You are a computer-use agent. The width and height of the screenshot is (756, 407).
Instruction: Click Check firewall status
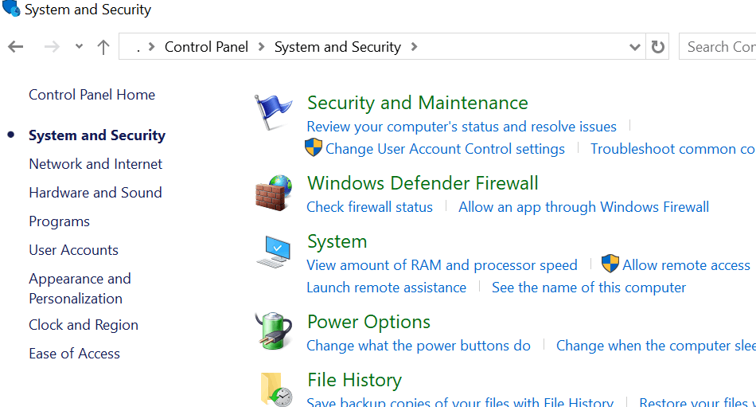point(370,206)
